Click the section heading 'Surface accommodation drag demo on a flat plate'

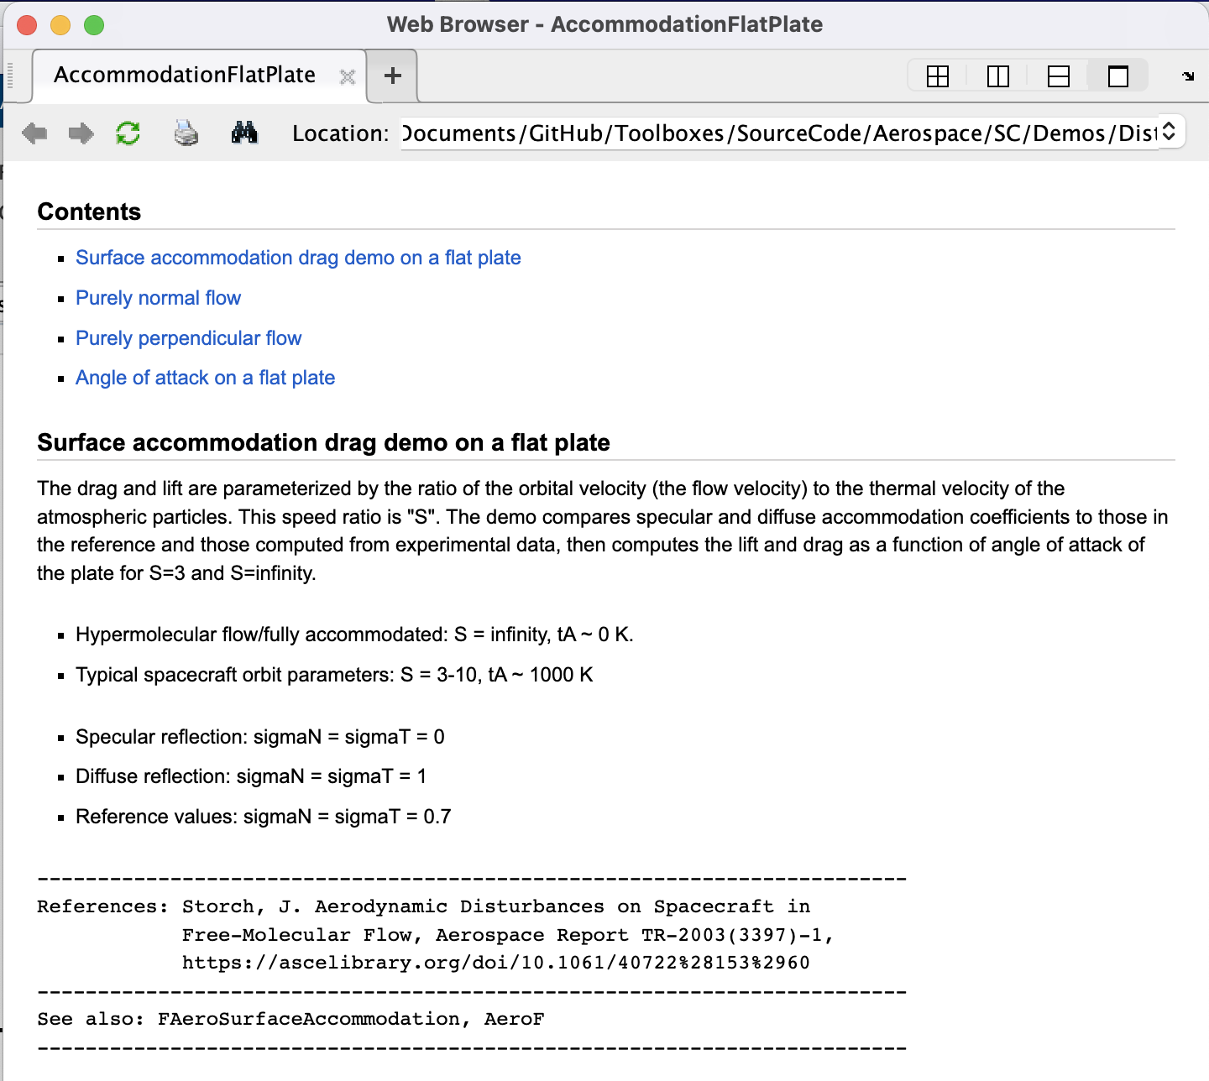pos(323,442)
